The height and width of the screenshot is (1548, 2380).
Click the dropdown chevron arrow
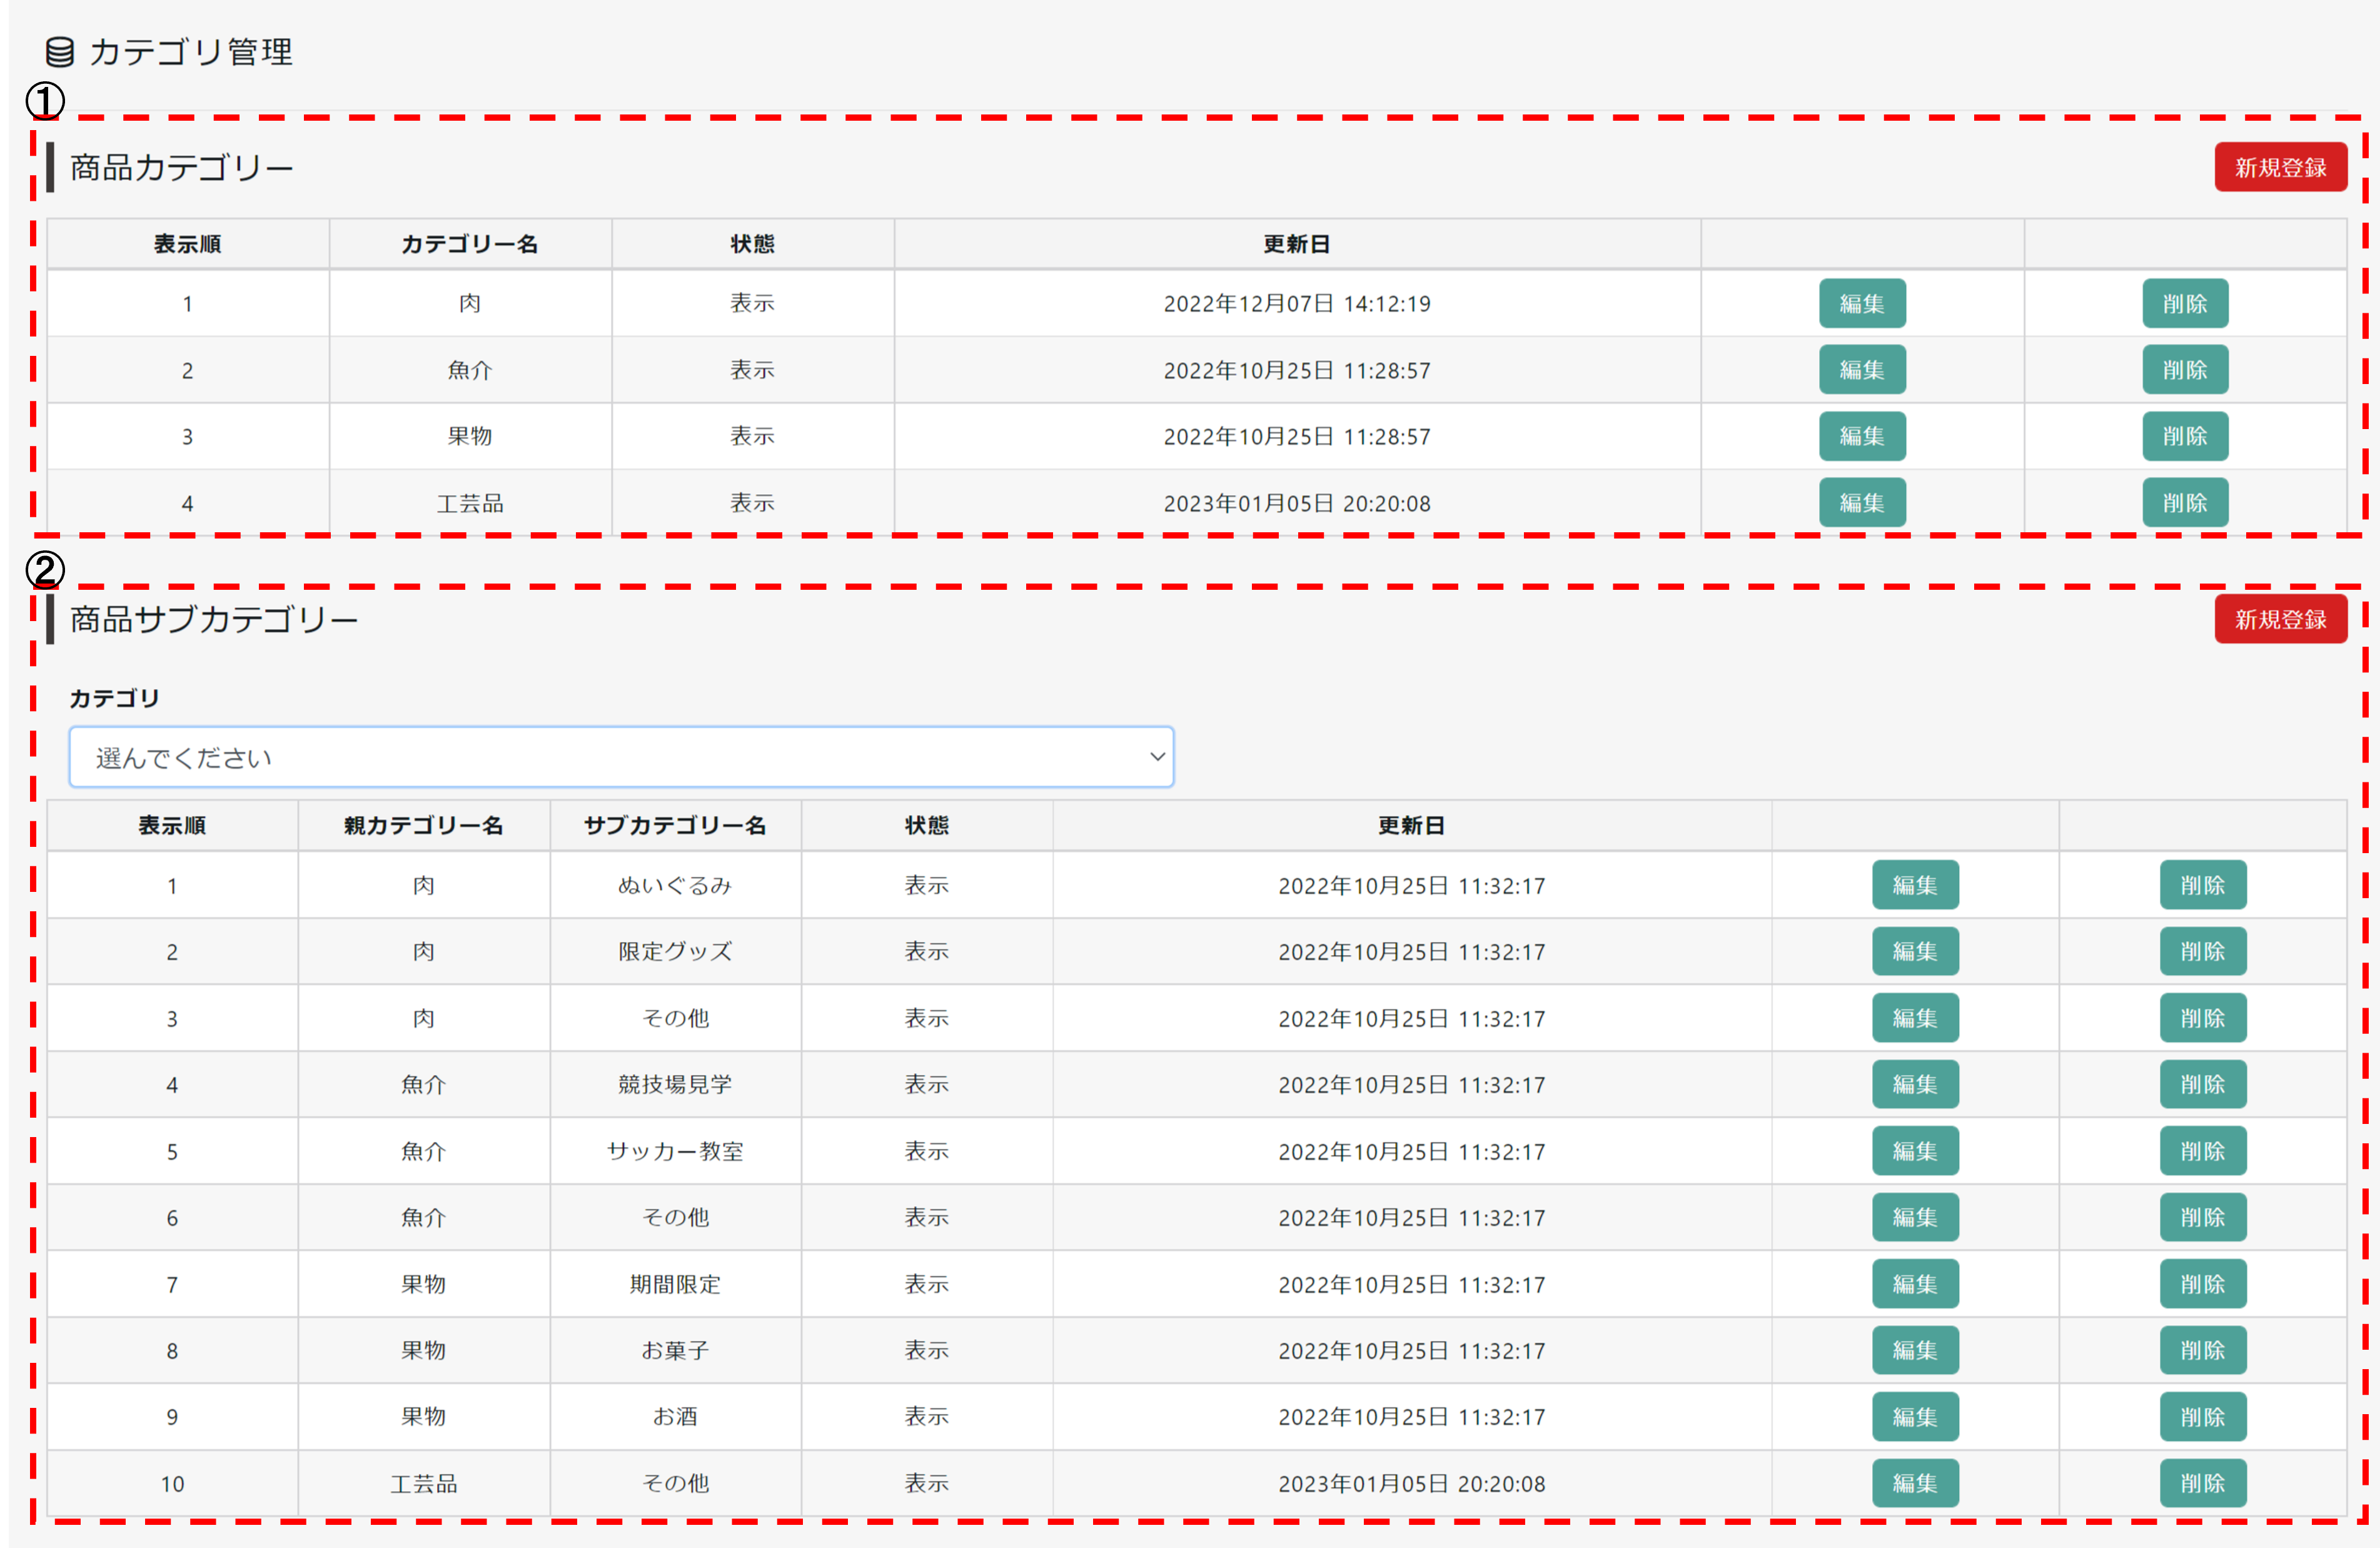coord(1157,757)
